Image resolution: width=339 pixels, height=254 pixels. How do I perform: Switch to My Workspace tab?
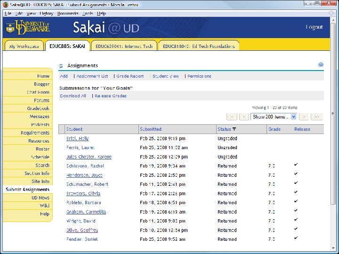(x=24, y=46)
